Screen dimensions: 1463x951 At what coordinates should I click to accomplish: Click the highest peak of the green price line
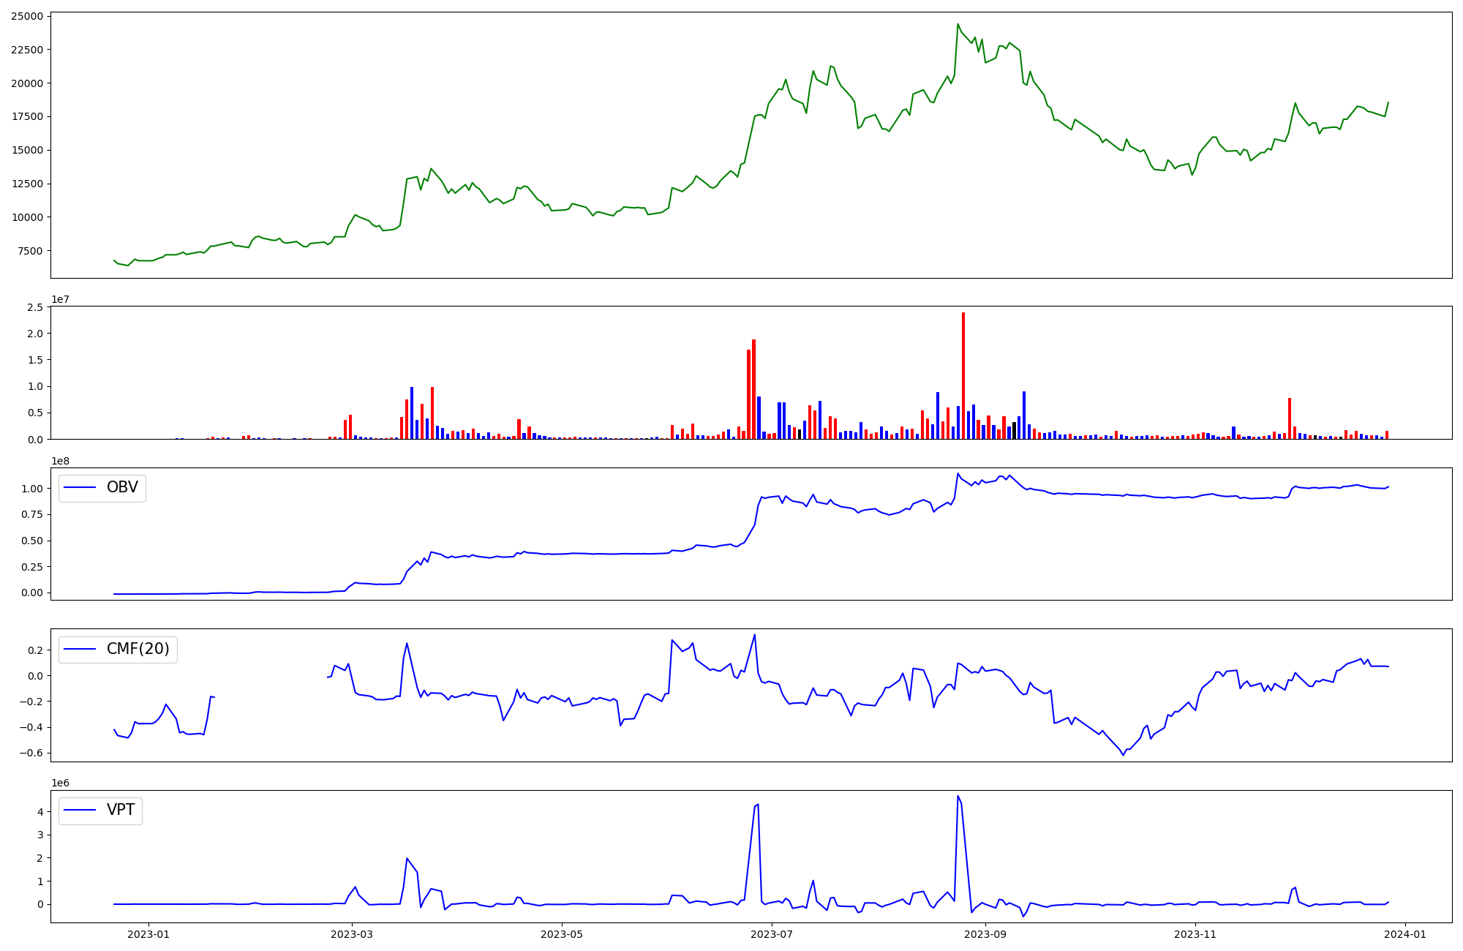[x=958, y=25]
